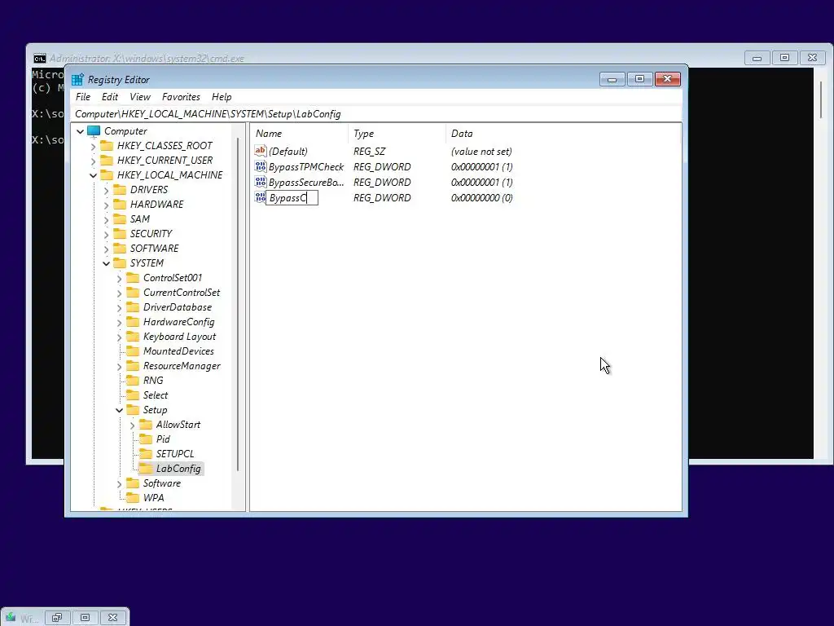
Task: Click the Registry Editor title bar icon
Action: [x=77, y=79]
